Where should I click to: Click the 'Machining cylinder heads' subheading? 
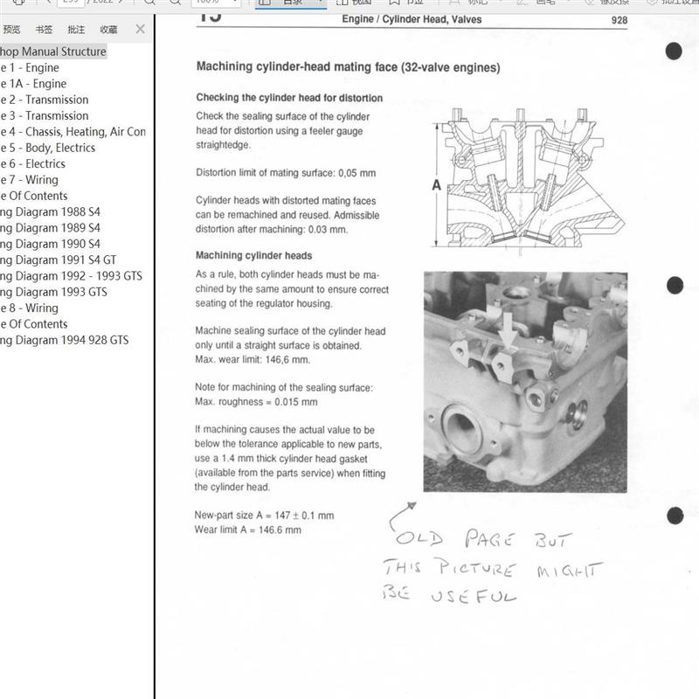point(253,255)
